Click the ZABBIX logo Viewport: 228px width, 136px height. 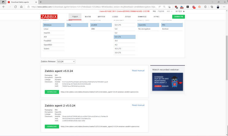click(49, 17)
